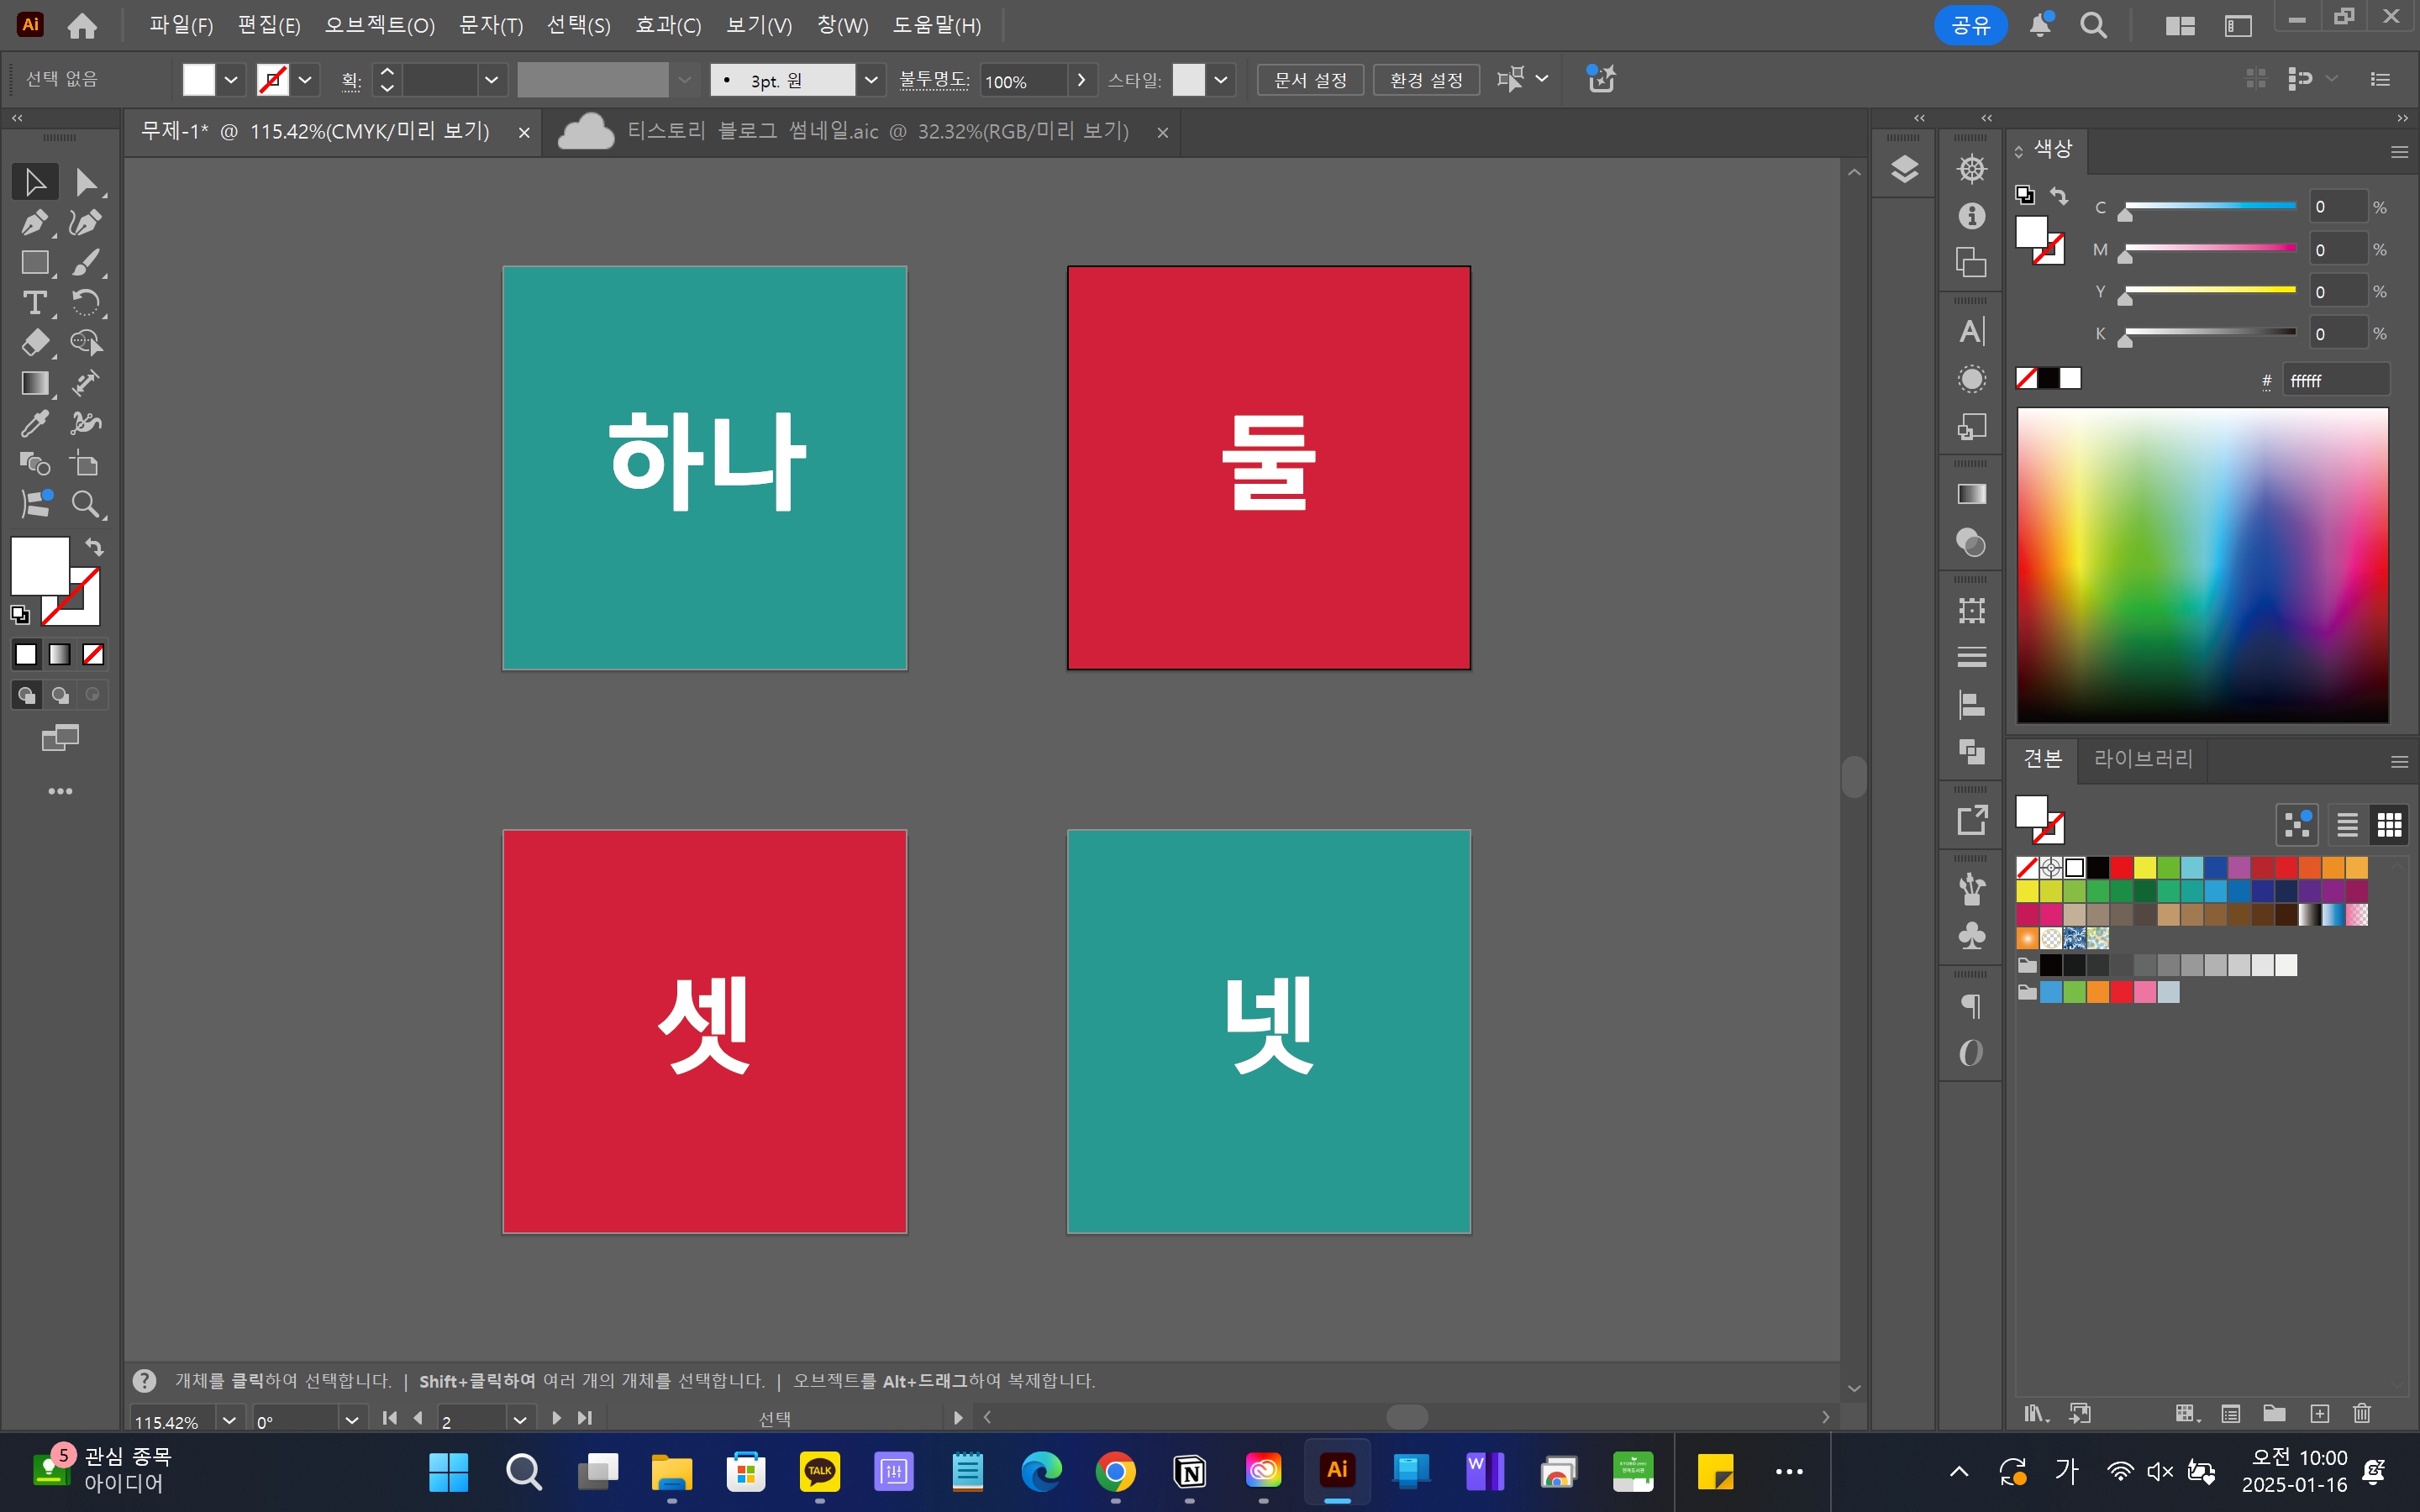Click the 공유 button
The height and width of the screenshot is (1512, 2420).
(x=1971, y=25)
